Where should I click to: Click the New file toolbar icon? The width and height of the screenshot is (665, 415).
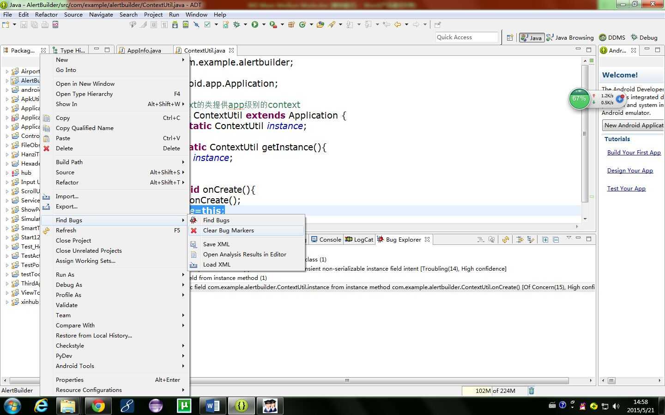[6, 24]
